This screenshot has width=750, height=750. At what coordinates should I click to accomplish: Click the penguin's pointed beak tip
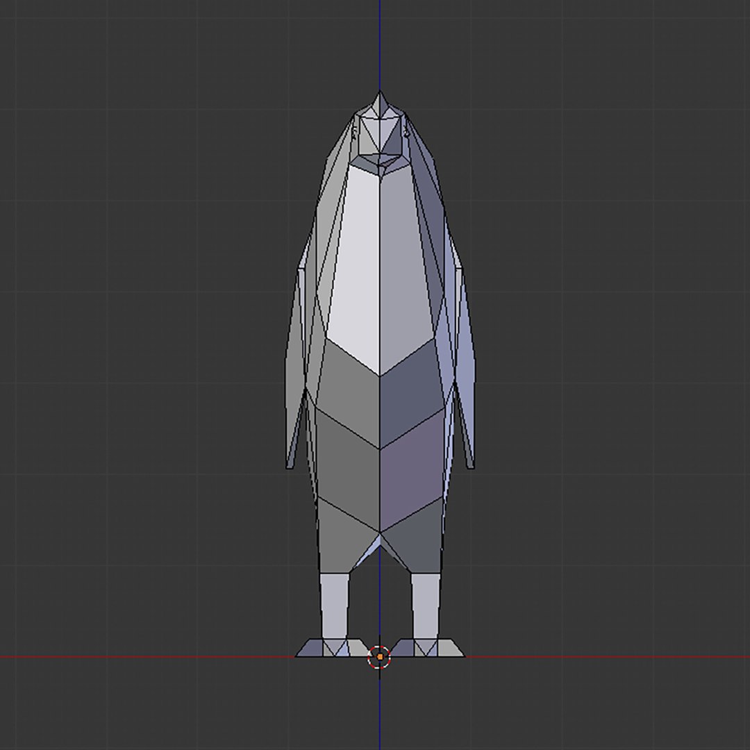click(380, 103)
